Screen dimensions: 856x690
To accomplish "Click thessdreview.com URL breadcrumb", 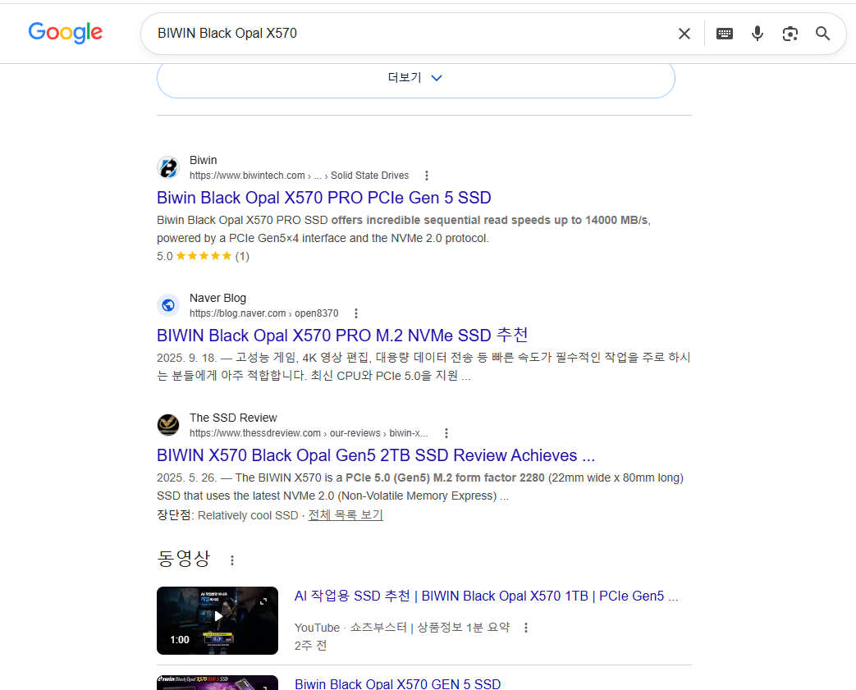I will [x=309, y=433].
